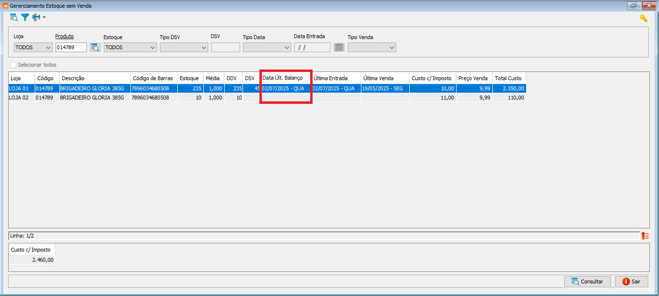Click the printer icon in the toolbar
This screenshot has height=296, width=659.
[36, 17]
